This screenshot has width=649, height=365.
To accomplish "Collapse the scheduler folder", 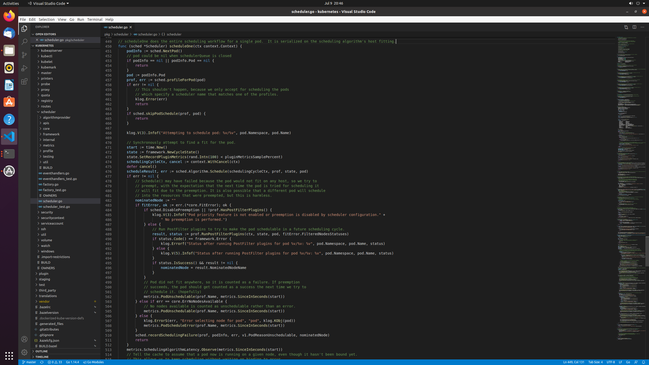I will coord(65,112).
